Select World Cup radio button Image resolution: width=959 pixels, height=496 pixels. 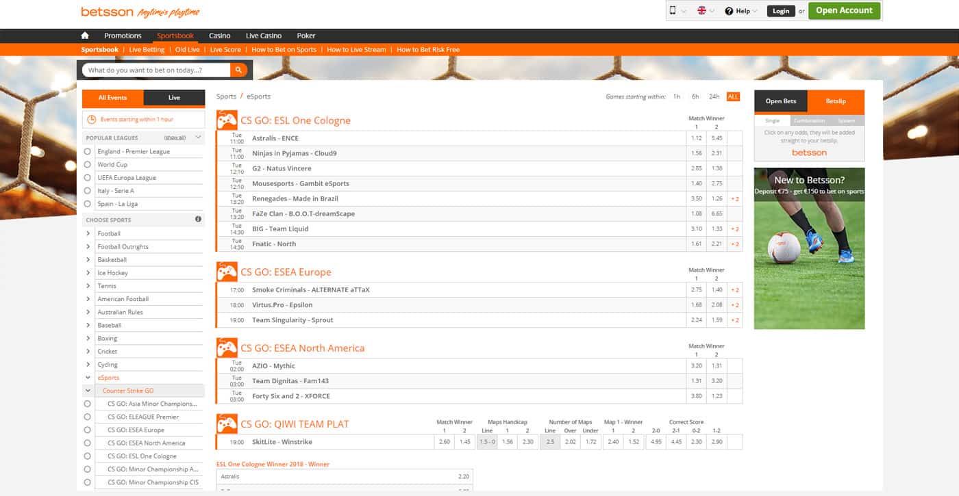point(87,165)
